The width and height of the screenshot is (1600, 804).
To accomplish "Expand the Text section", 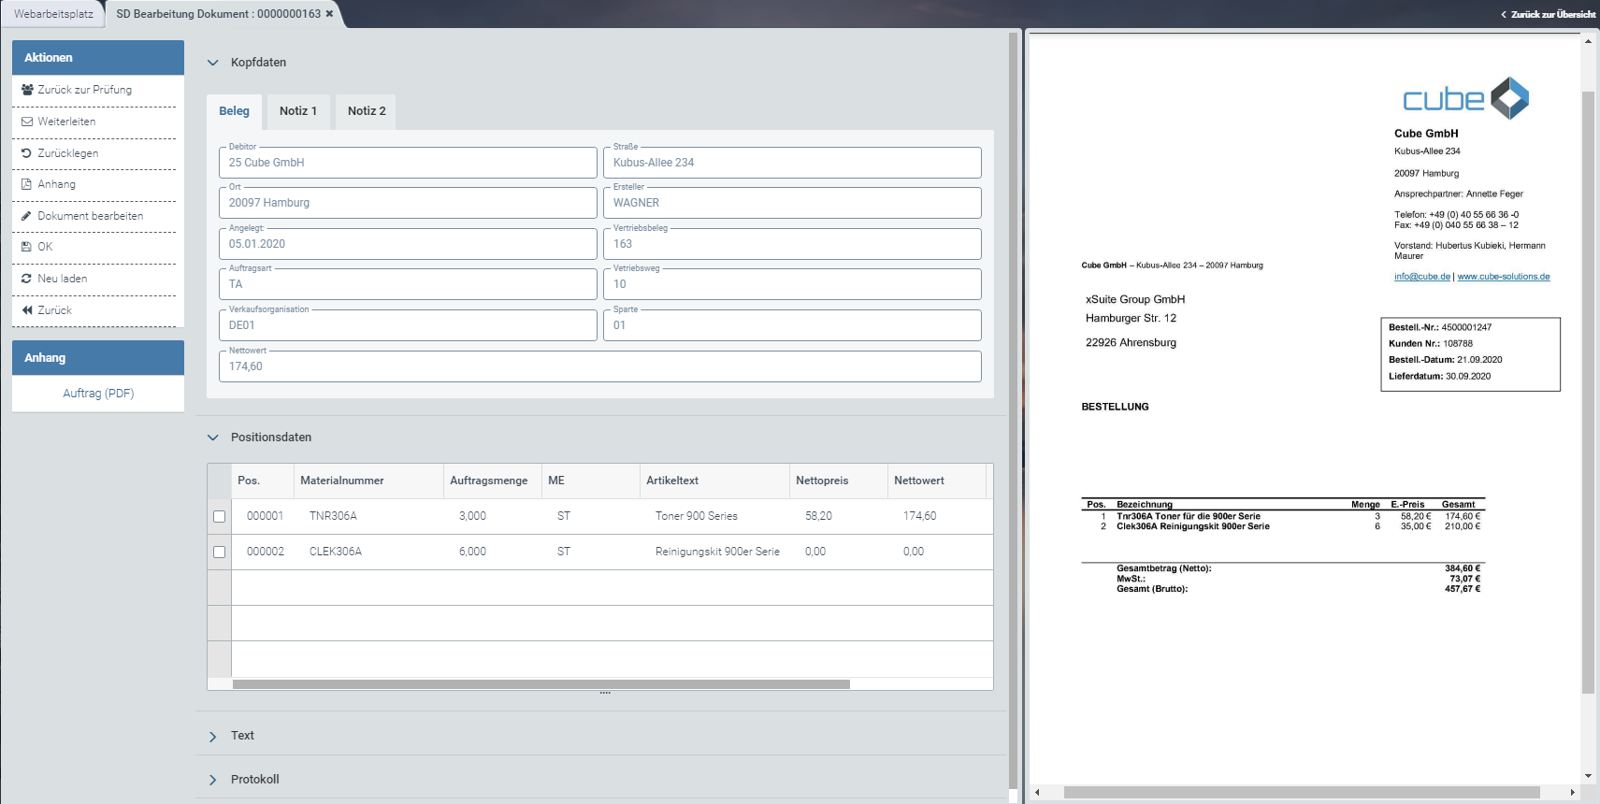I will (213, 737).
